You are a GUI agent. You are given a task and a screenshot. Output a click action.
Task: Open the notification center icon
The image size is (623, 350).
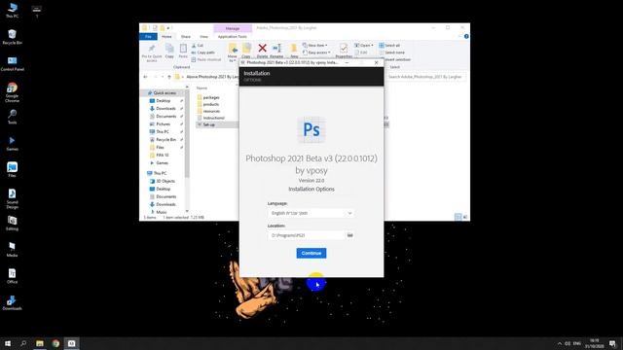tap(612, 343)
